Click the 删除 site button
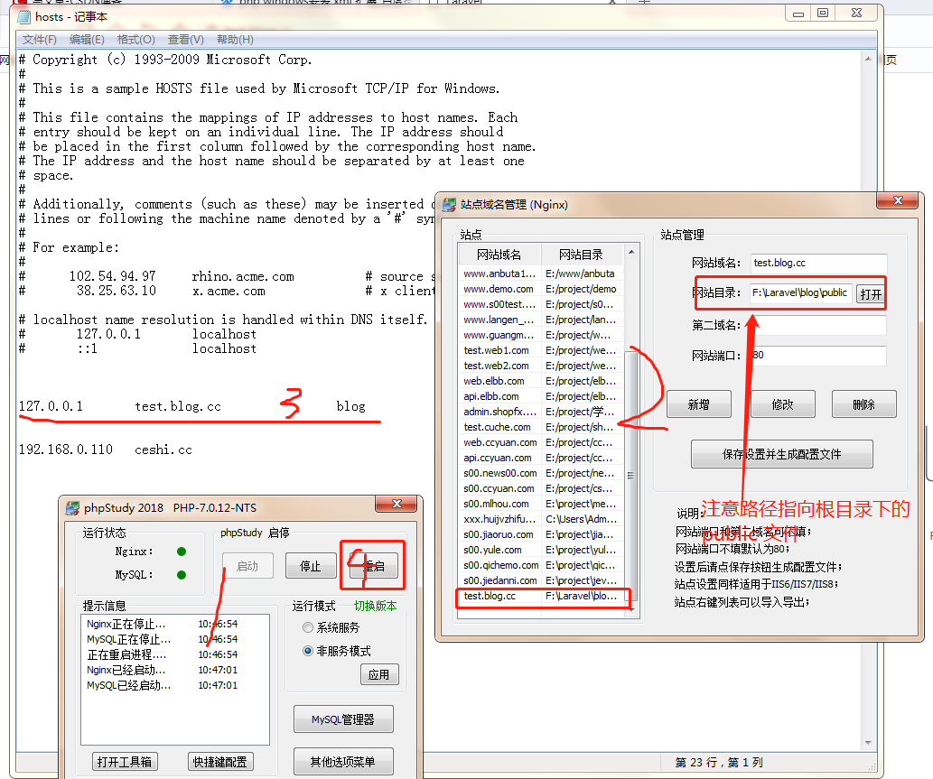 864,404
